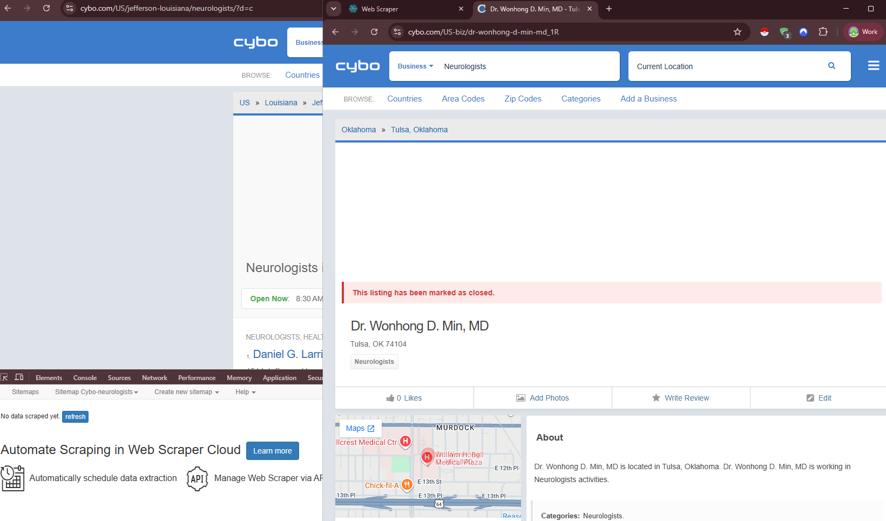Open the DevTools Network tab
Screen dimensions: 886x521
[154, 378]
